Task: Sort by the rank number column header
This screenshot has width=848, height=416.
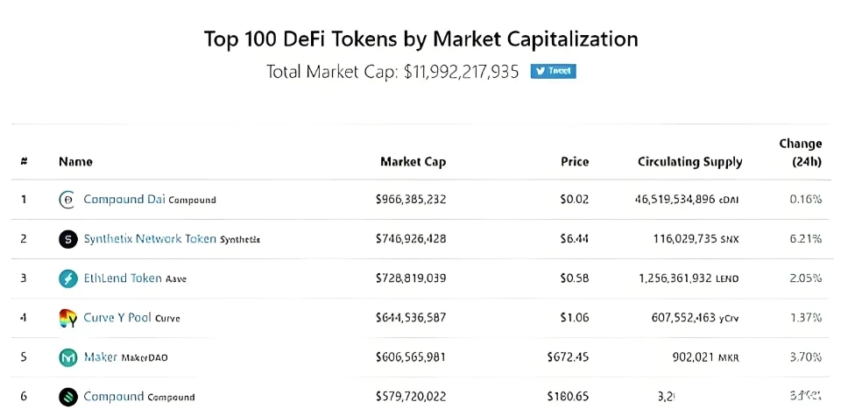Action: [x=24, y=162]
